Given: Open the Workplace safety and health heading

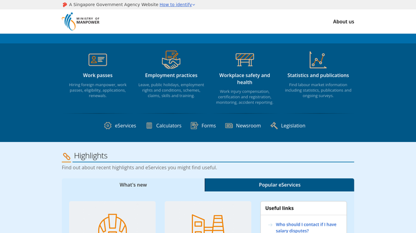Looking at the screenshot, I should (x=245, y=79).
